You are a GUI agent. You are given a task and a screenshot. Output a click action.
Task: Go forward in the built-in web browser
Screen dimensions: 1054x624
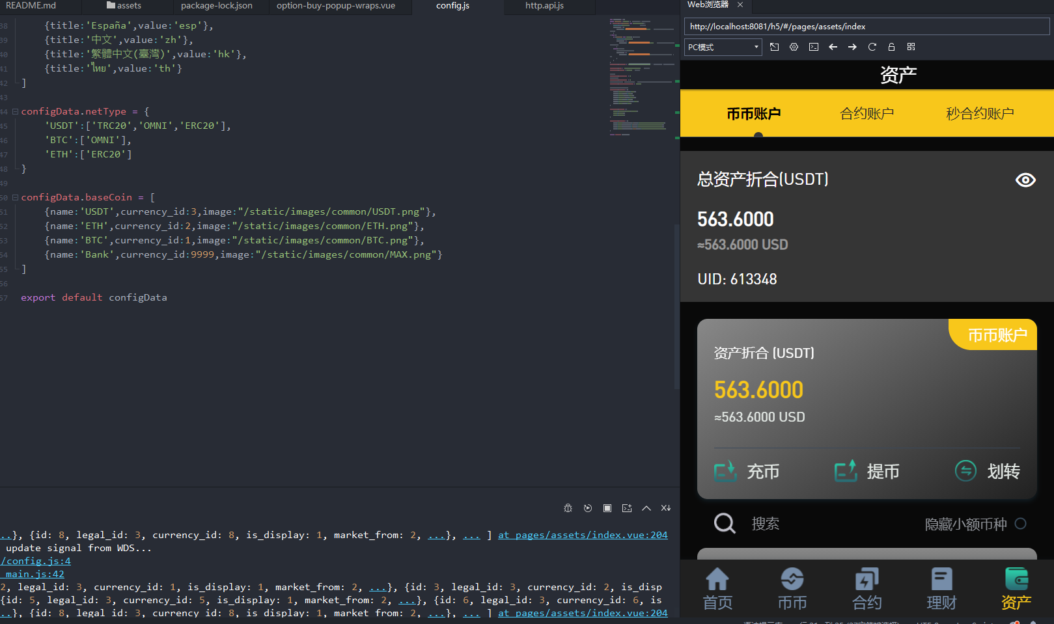[x=852, y=47]
